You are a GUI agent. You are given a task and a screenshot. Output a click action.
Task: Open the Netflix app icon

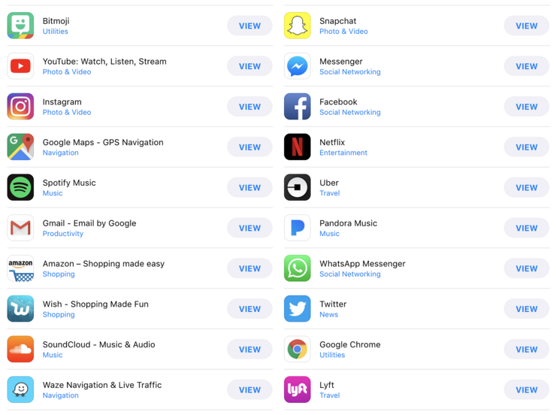click(297, 147)
